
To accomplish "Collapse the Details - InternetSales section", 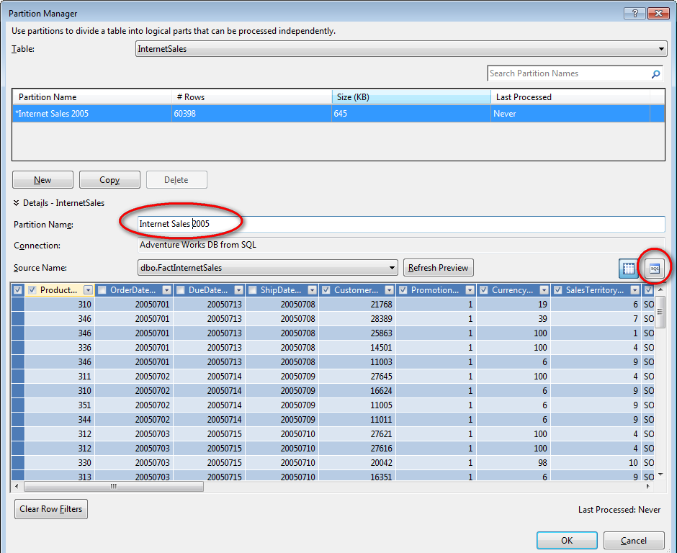I will [17, 203].
